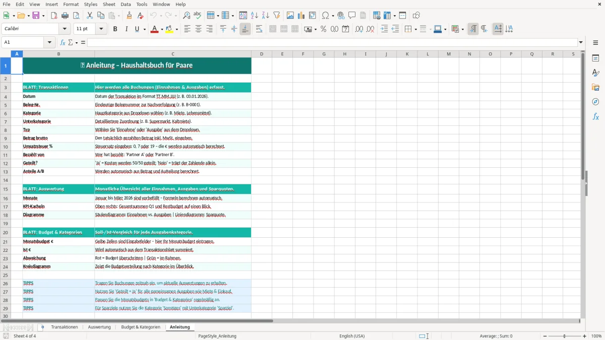605x340 pixels.
Task: Toggle italic formatting
Action: [126, 29]
